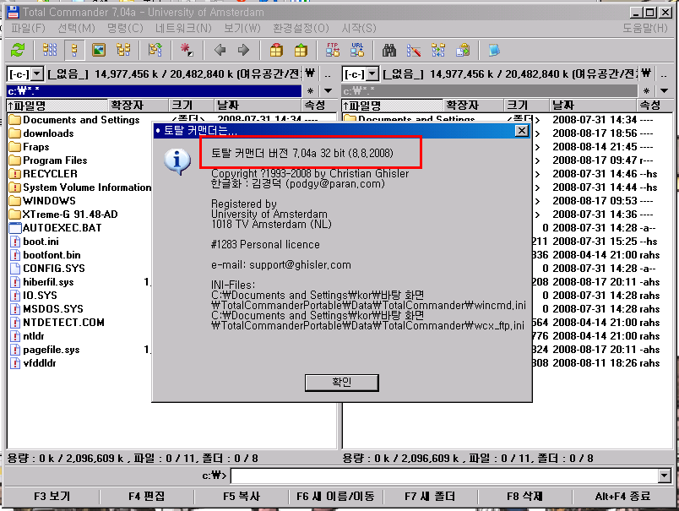
Task: Click the AUTOEXEC.BAT file icon
Action: (x=15, y=228)
